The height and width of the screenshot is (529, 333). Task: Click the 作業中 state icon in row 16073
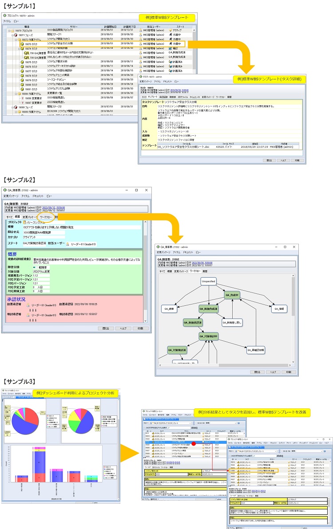[x=171, y=44]
